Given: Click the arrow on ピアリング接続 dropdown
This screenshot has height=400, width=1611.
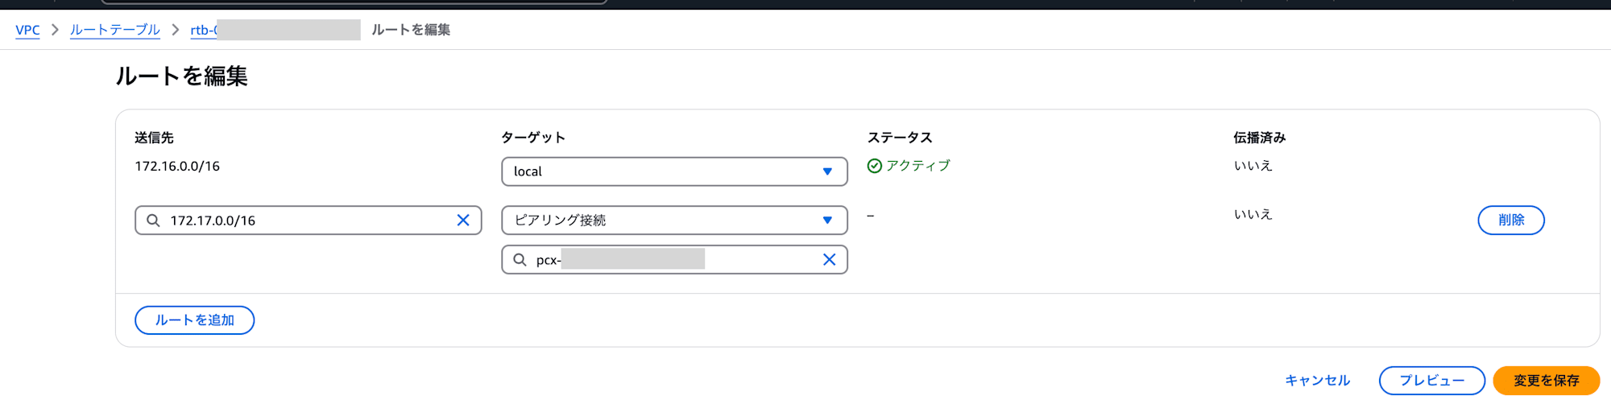Looking at the screenshot, I should click(x=827, y=221).
